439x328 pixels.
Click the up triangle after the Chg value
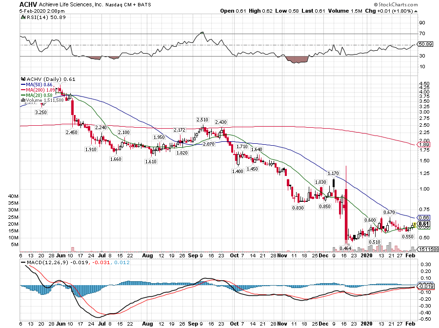pos(416,11)
